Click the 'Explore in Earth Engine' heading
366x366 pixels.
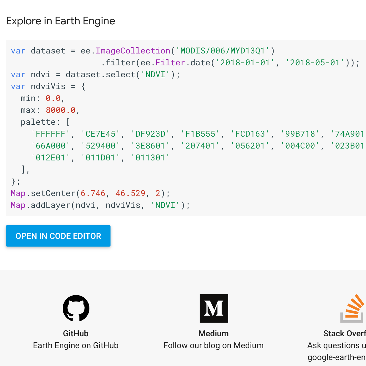tap(61, 21)
